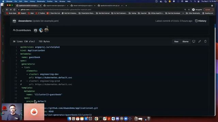Image resolution: width=218 pixels, height=122 pixels.
Task: Click the pencil edit file icon
Action: pos(200,41)
